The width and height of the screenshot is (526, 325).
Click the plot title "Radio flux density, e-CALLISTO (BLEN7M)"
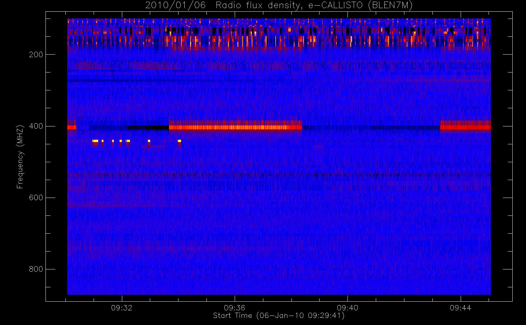pyautogui.click(x=314, y=5)
